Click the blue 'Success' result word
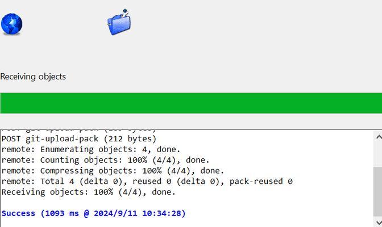 pos(18,213)
